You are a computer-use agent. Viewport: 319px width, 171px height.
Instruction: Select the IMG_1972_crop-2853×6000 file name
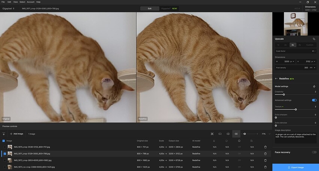coord(33,160)
